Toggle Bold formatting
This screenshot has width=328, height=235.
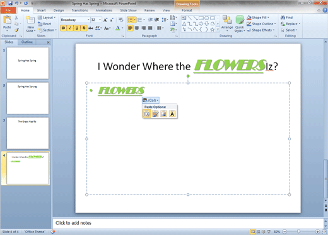click(64, 28)
